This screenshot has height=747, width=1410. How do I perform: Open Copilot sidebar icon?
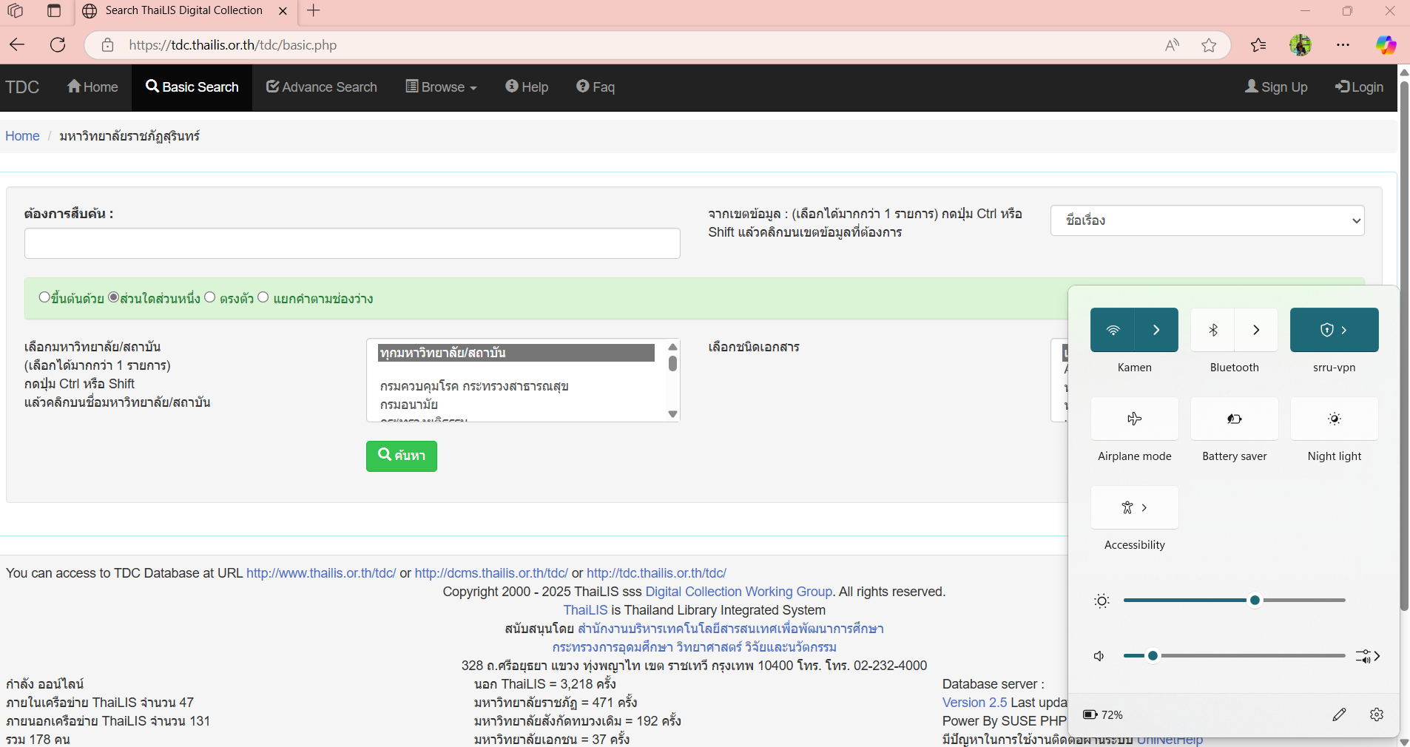point(1386,45)
